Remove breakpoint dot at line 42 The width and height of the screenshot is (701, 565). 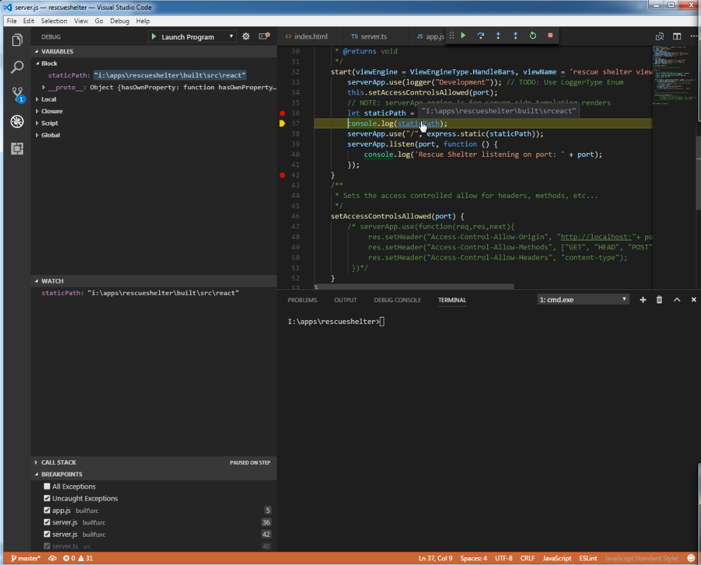(x=282, y=175)
